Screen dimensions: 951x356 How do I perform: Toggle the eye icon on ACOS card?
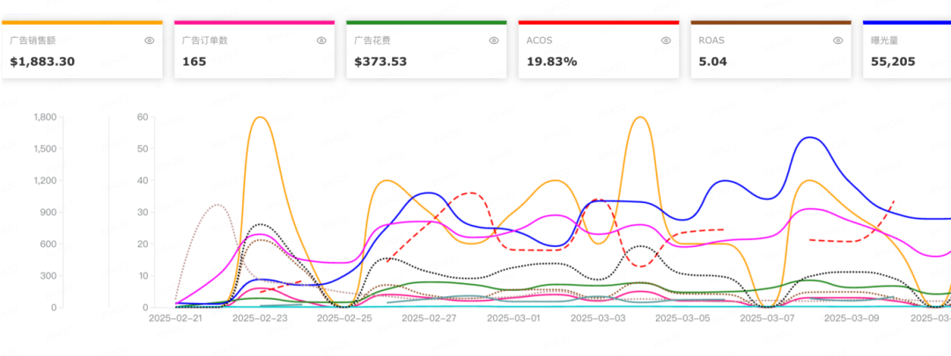click(666, 40)
